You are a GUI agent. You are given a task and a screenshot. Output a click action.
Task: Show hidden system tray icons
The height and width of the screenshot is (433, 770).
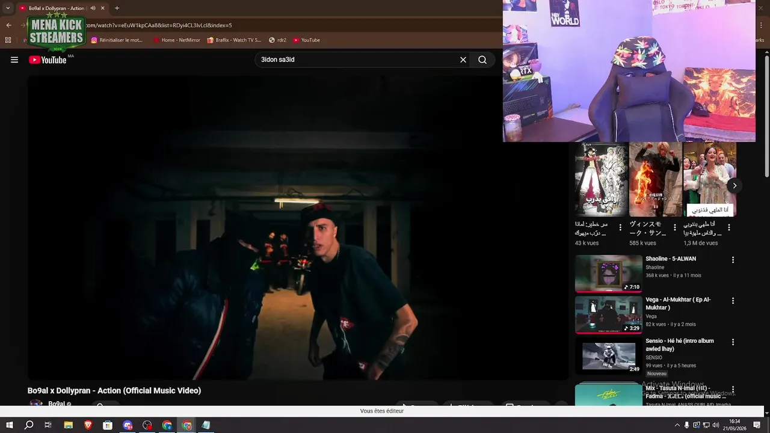(x=677, y=425)
